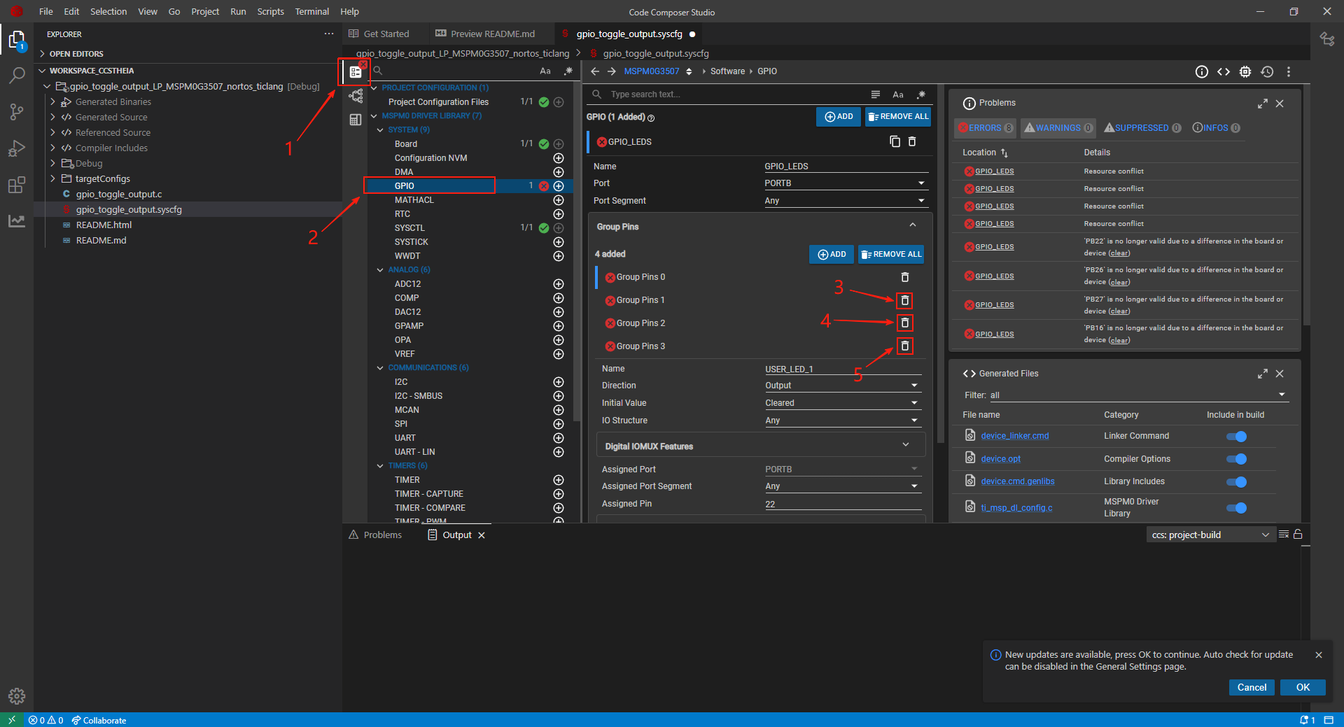This screenshot has height=727, width=1344.
Task: Toggle include in build for device.opt
Action: click(x=1237, y=459)
